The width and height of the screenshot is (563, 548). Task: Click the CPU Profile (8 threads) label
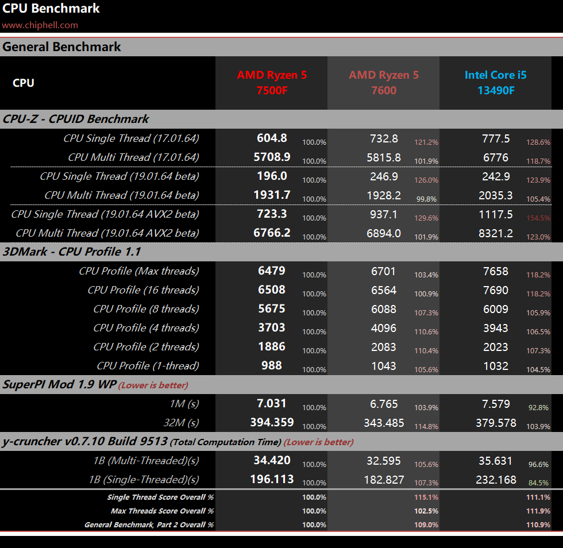coord(146,309)
